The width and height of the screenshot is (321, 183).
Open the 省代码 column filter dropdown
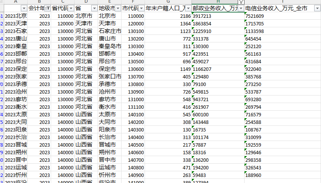coord(71,8)
